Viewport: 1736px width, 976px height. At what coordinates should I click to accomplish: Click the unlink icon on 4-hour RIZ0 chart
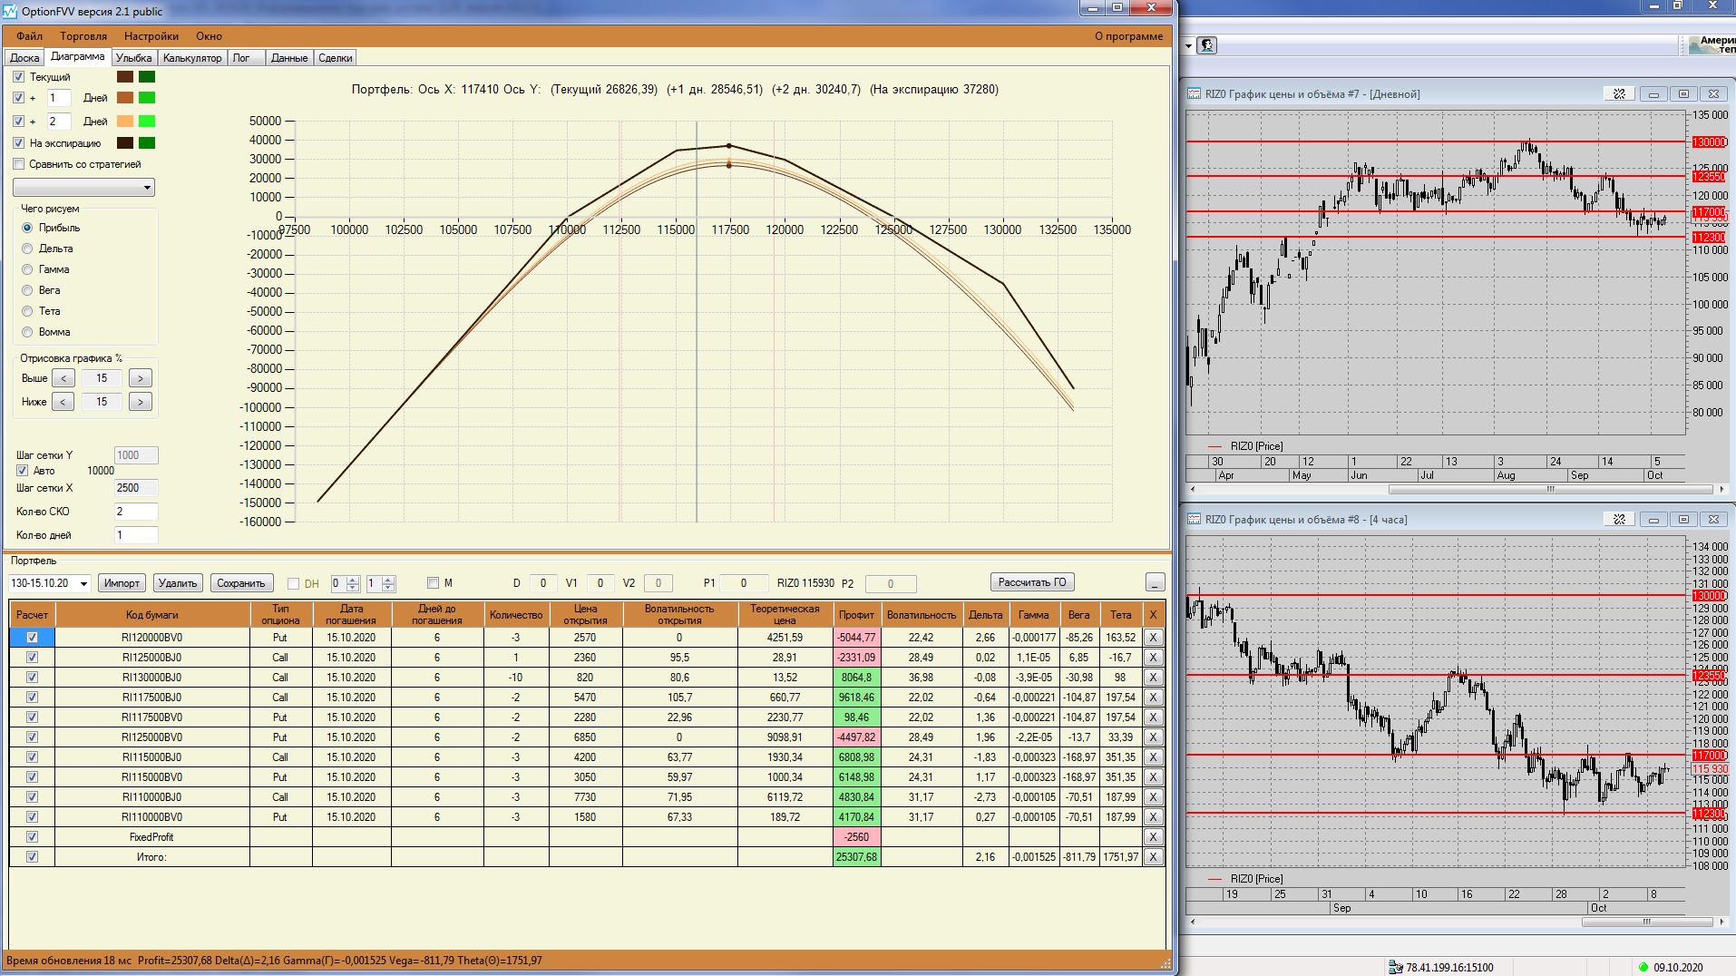coord(1619,520)
